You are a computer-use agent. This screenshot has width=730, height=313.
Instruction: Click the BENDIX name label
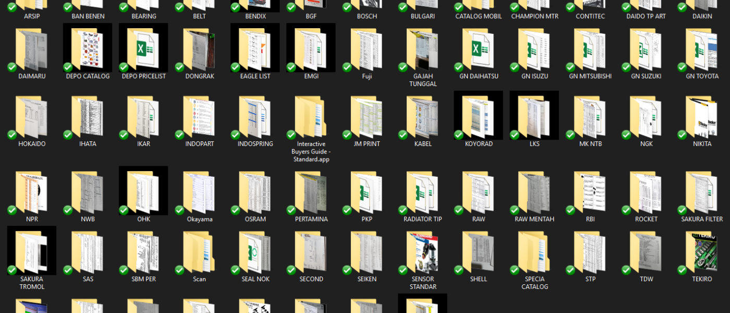pyautogui.click(x=255, y=16)
